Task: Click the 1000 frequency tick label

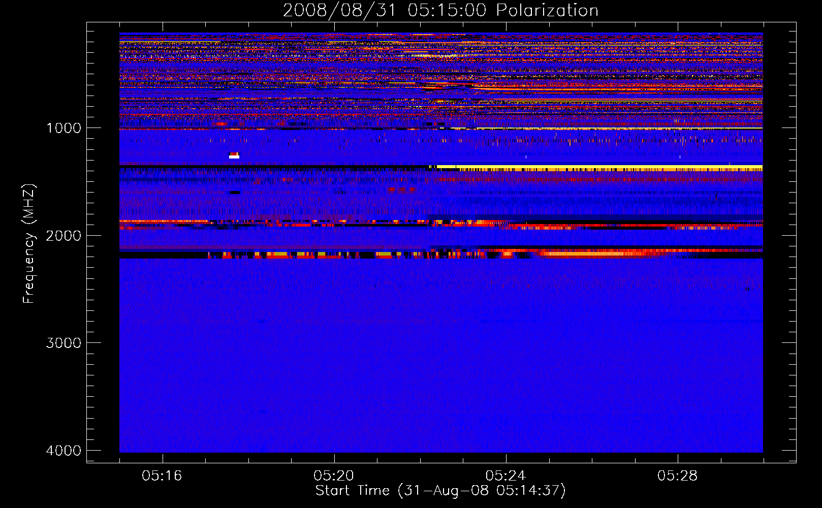Action: 64,128
